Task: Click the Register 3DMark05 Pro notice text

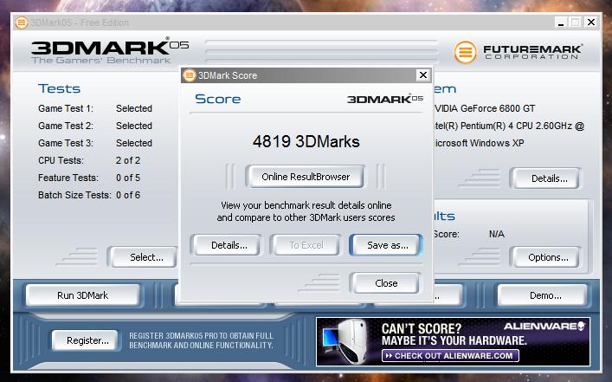Action: point(201,340)
